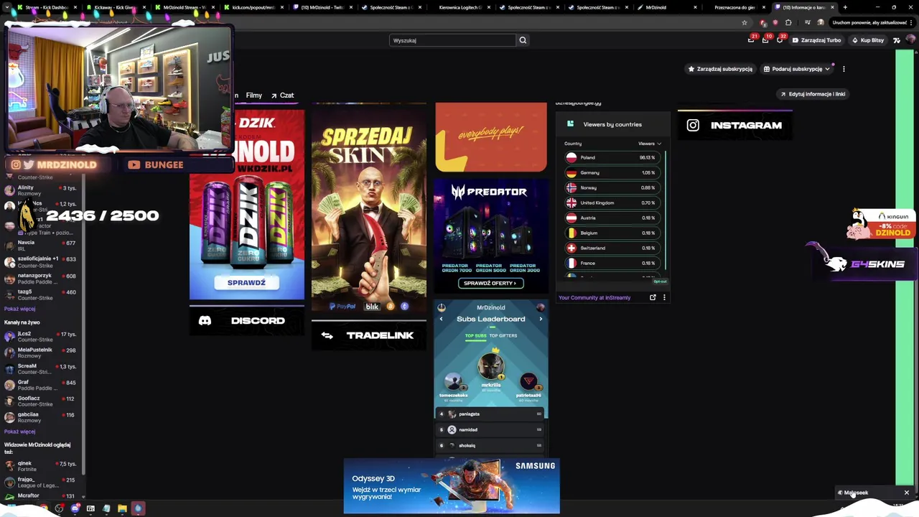
Task: Open natanzgorzyk channel in sidebar
Action: click(42, 279)
